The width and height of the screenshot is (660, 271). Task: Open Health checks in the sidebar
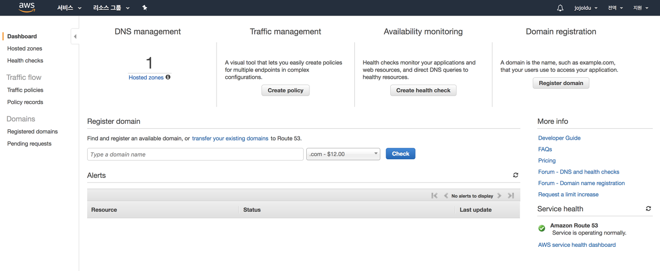(25, 61)
